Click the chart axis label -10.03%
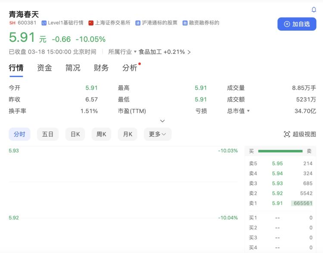Image resolution: width=323 pixels, height=253 pixels. [x=228, y=150]
